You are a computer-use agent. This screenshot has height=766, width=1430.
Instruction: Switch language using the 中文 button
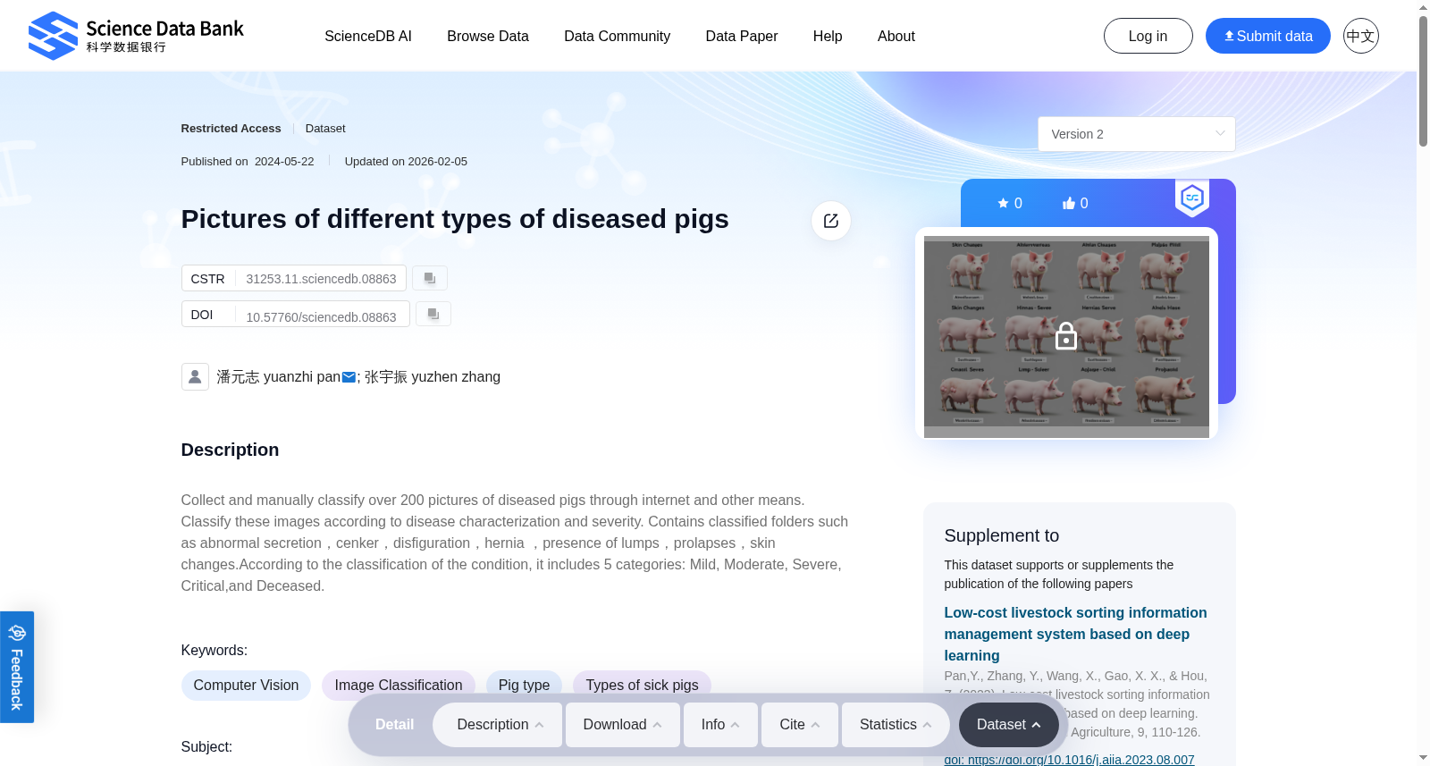[x=1361, y=36]
